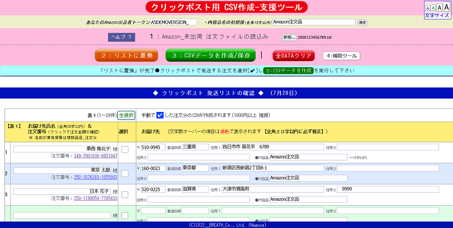Tick the select checkbox for 日本 花子

(125, 194)
